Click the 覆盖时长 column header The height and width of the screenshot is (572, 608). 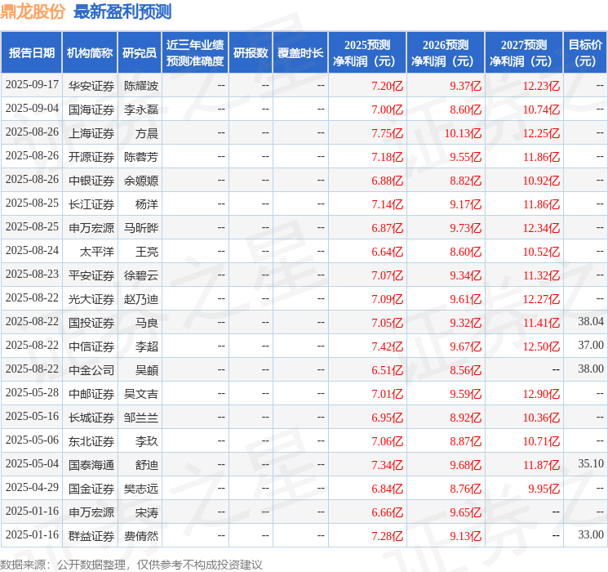(300, 53)
